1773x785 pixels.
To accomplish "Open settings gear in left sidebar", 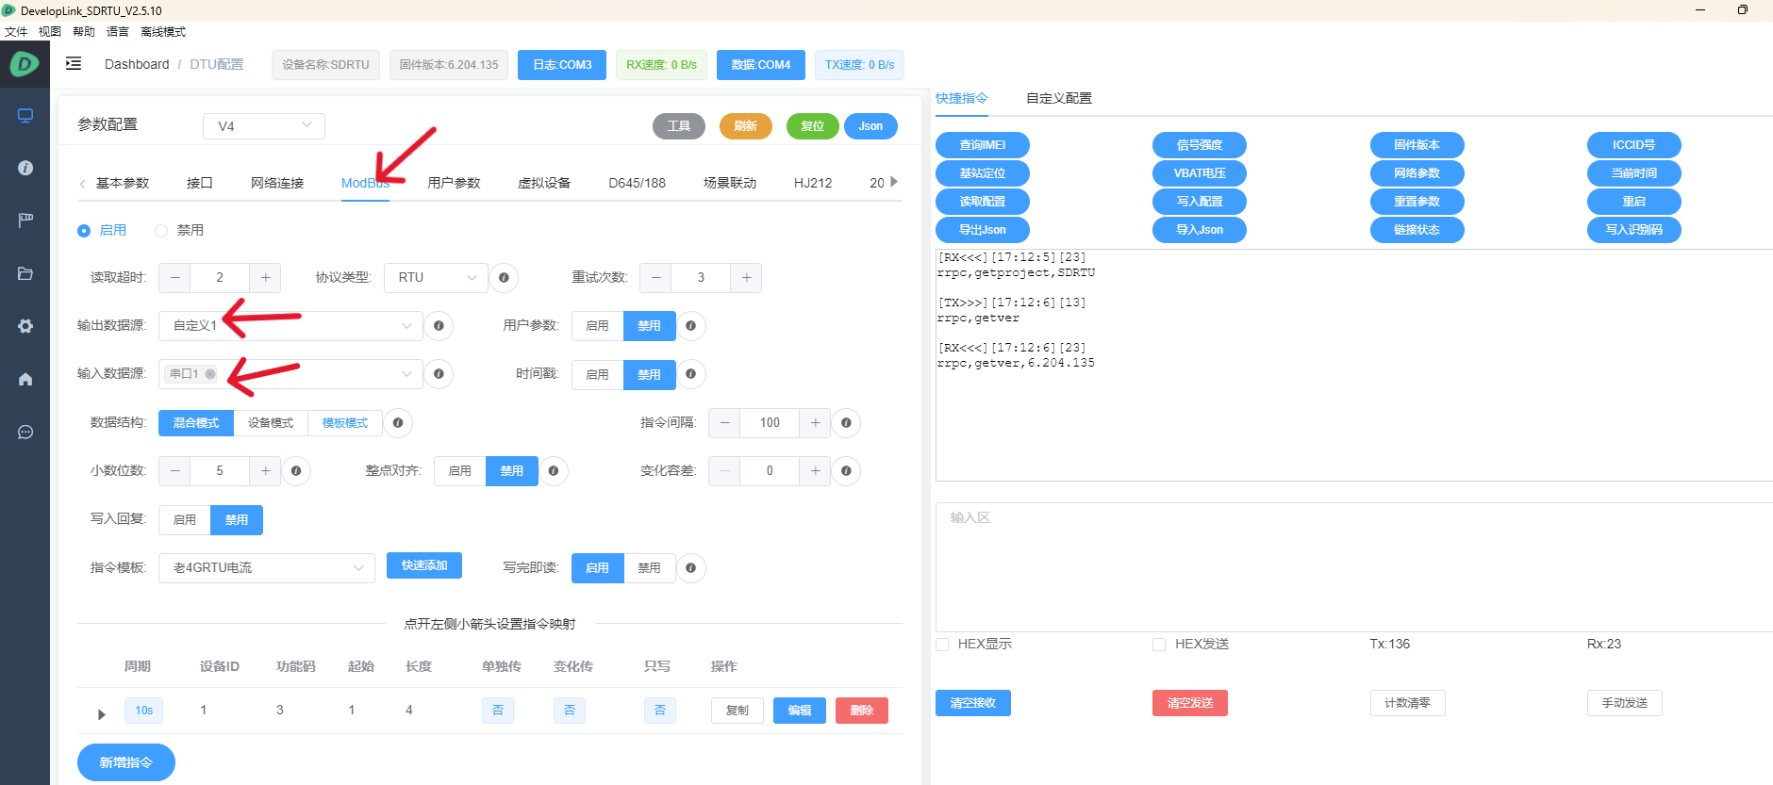I will [25, 326].
